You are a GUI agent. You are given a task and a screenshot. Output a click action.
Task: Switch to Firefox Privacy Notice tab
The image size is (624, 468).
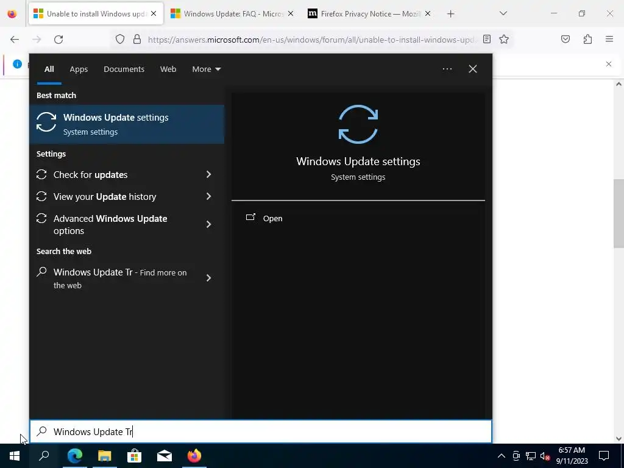[x=370, y=14]
